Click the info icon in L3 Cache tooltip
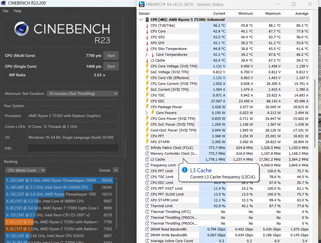 (185, 170)
